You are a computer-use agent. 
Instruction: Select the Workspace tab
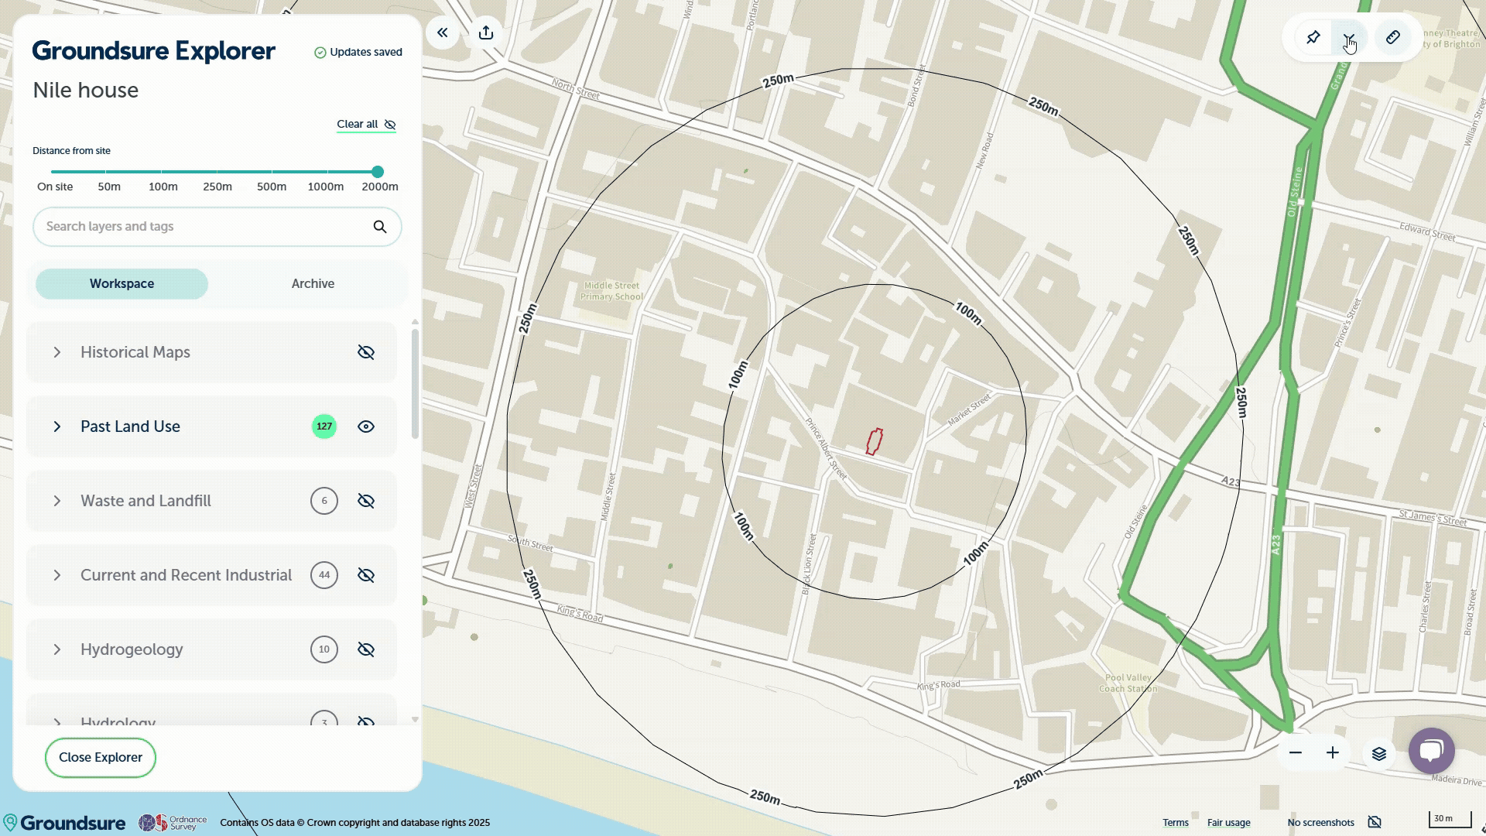click(x=121, y=283)
